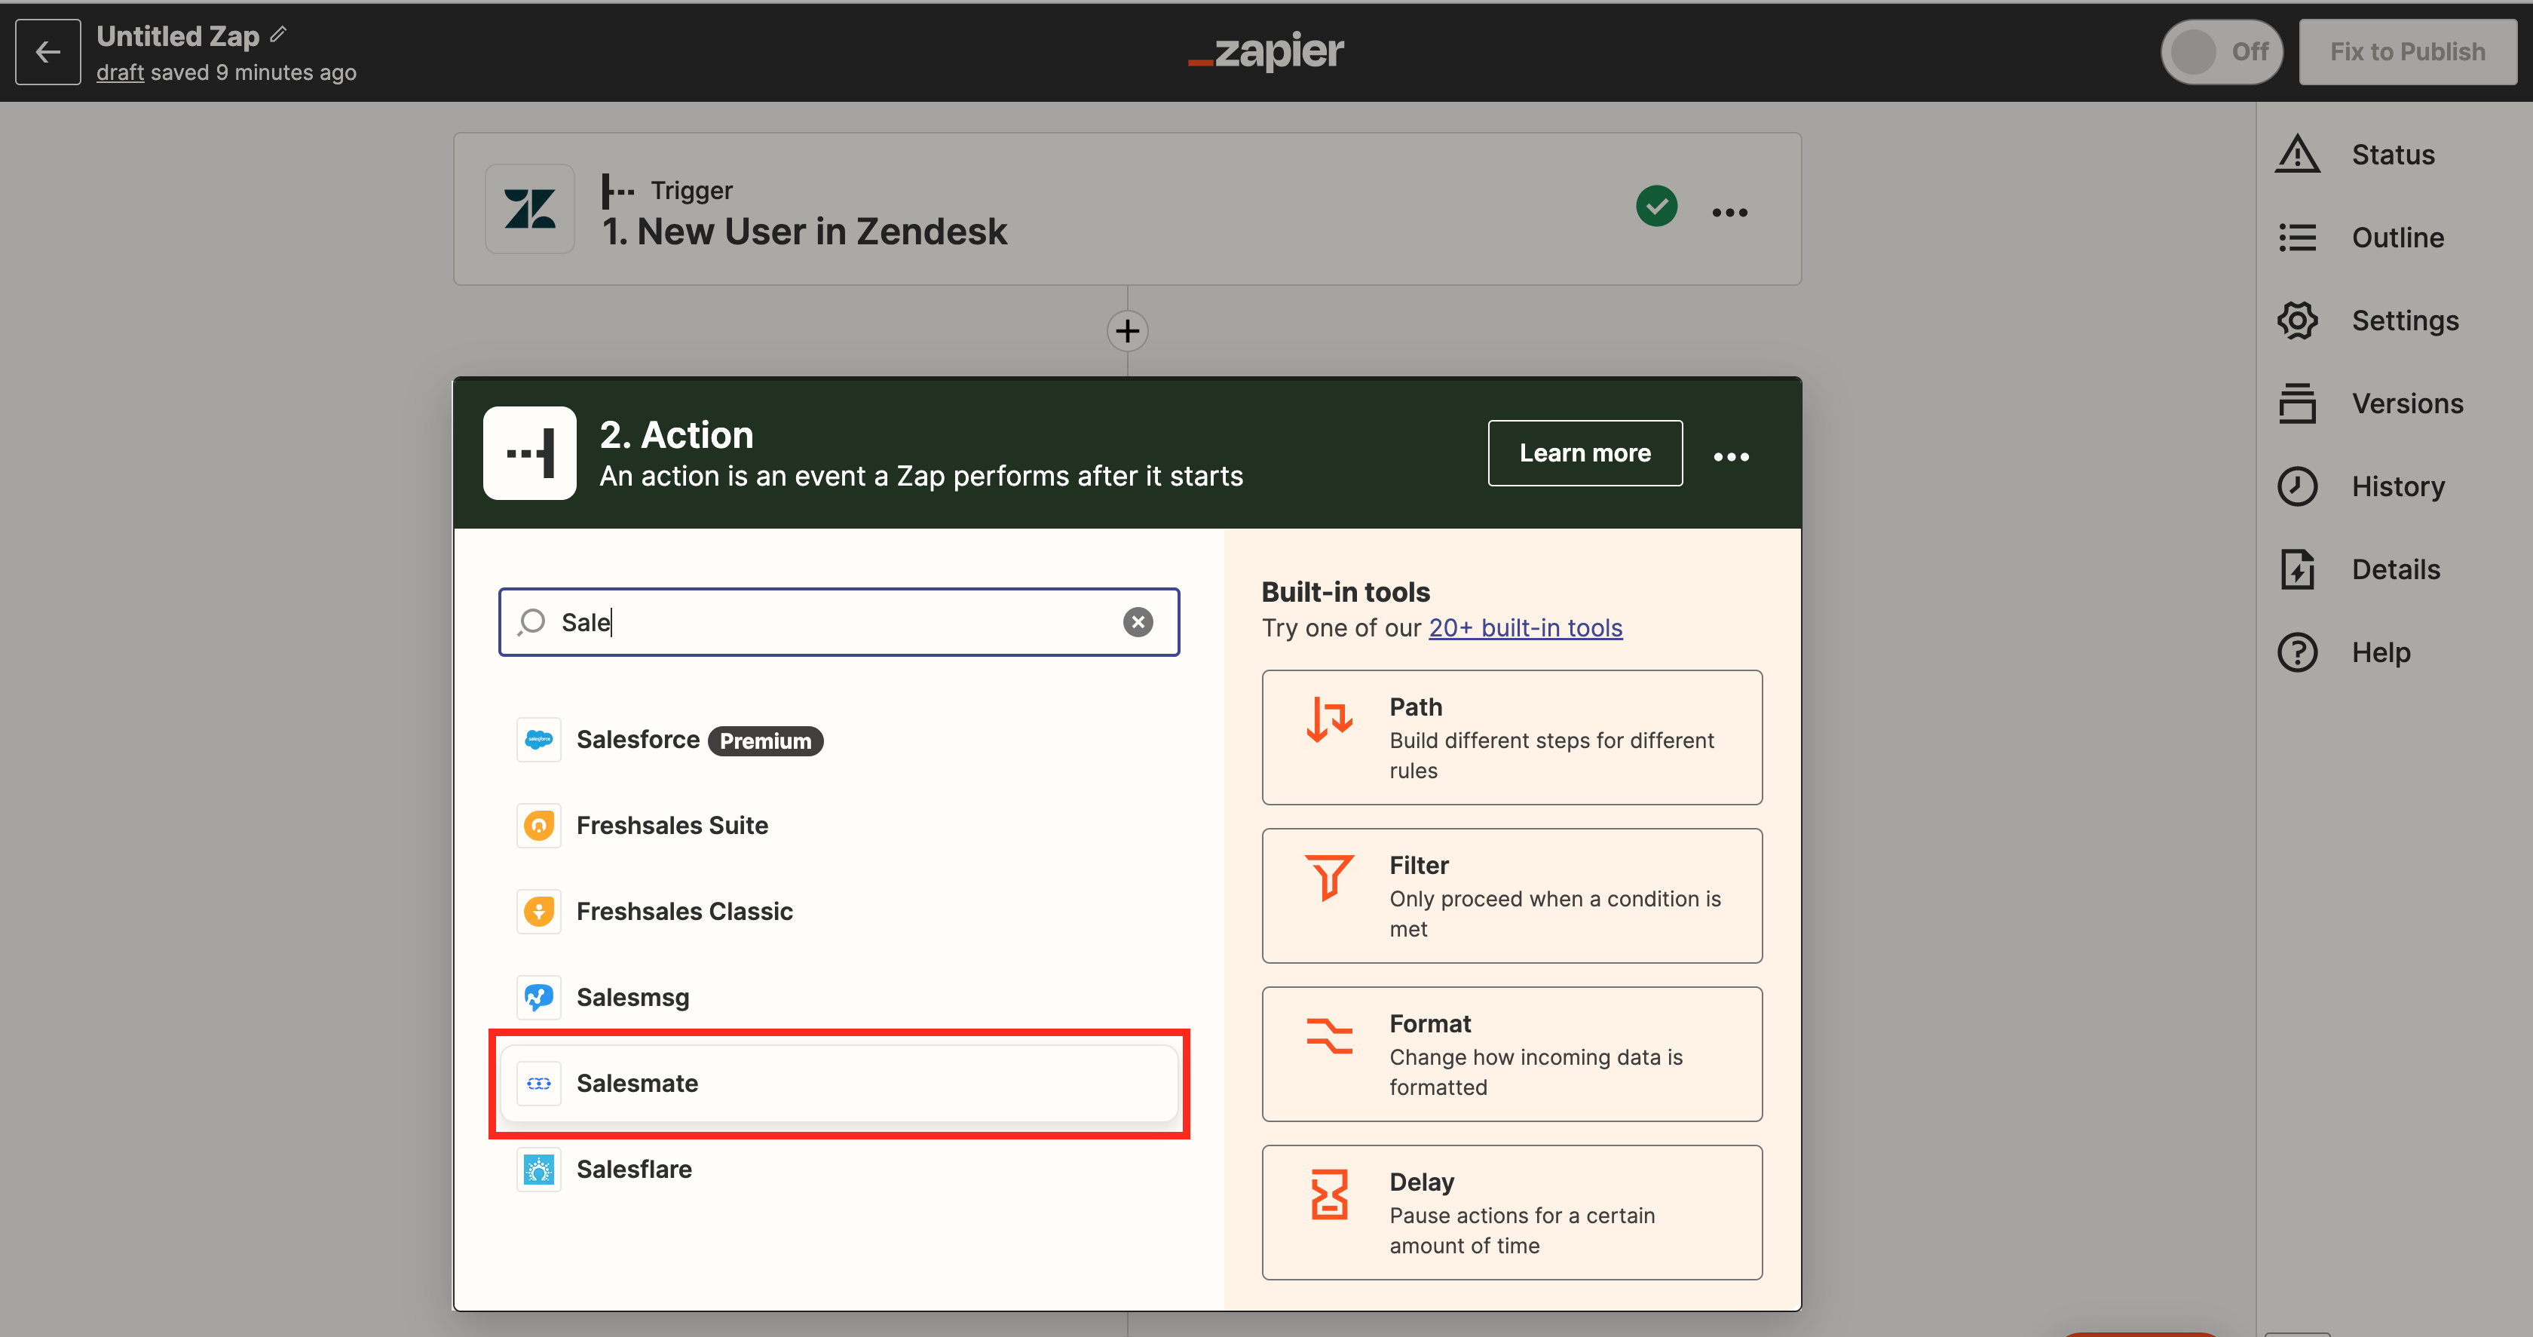Click the Settings gear icon
The image size is (2533, 1337).
tap(2297, 320)
